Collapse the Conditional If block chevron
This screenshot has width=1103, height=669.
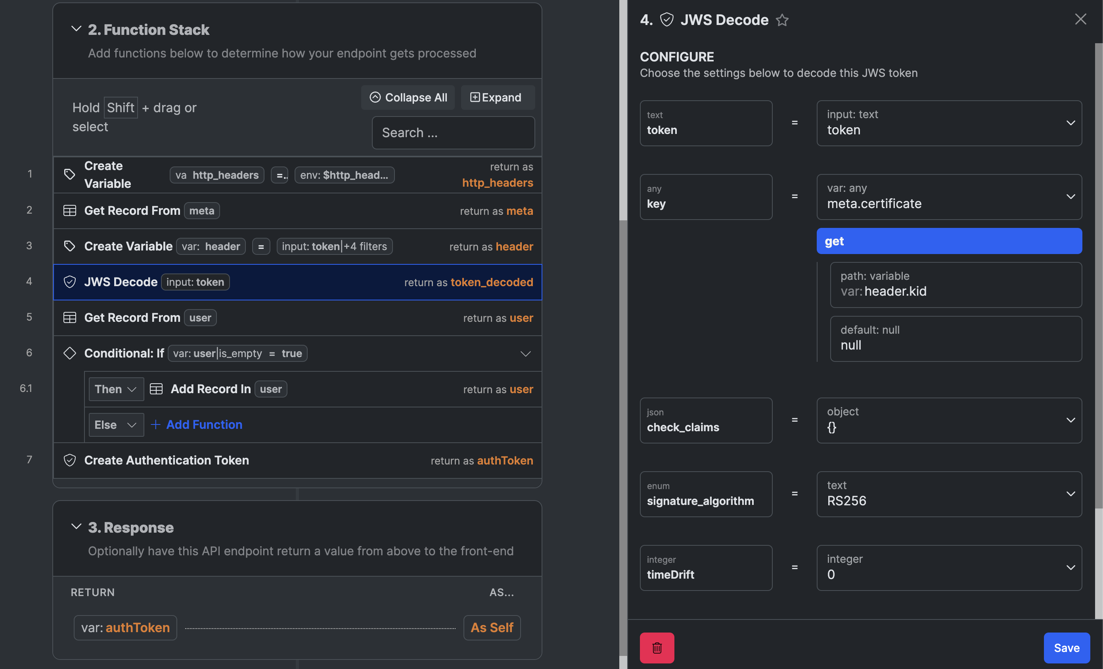526,354
